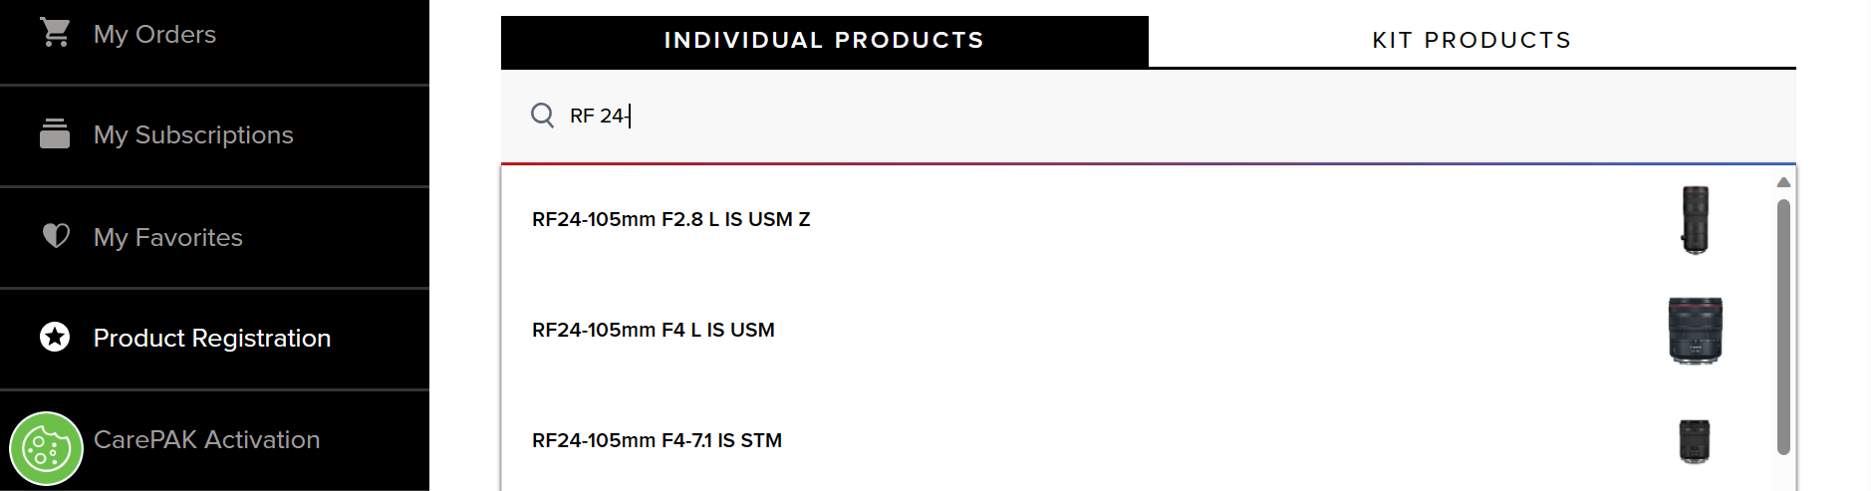Select Product Registration in the sidebar
Viewport: 1871px width, 491px height.
coord(211,339)
